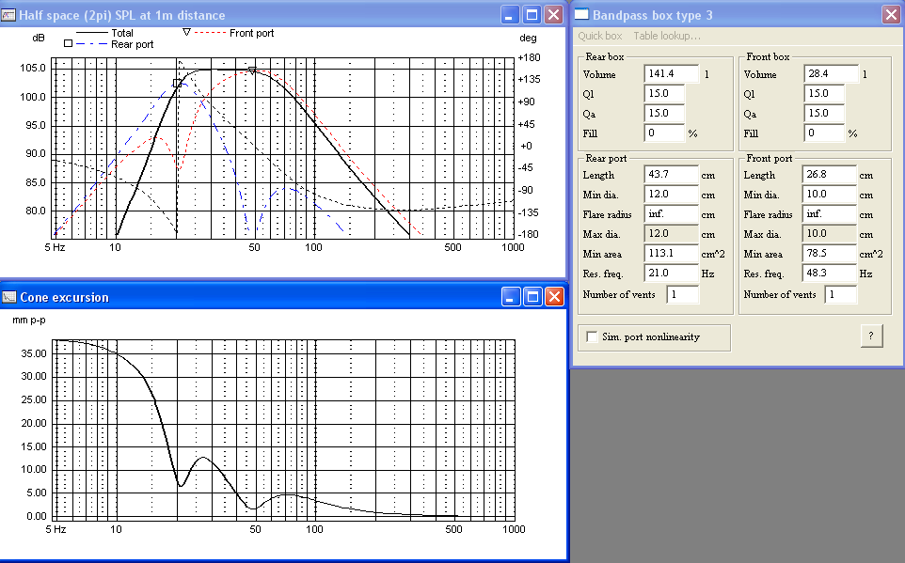The height and width of the screenshot is (563, 905).
Task: Click Rear port Res. freq. field 21.0
Action: (x=672, y=273)
